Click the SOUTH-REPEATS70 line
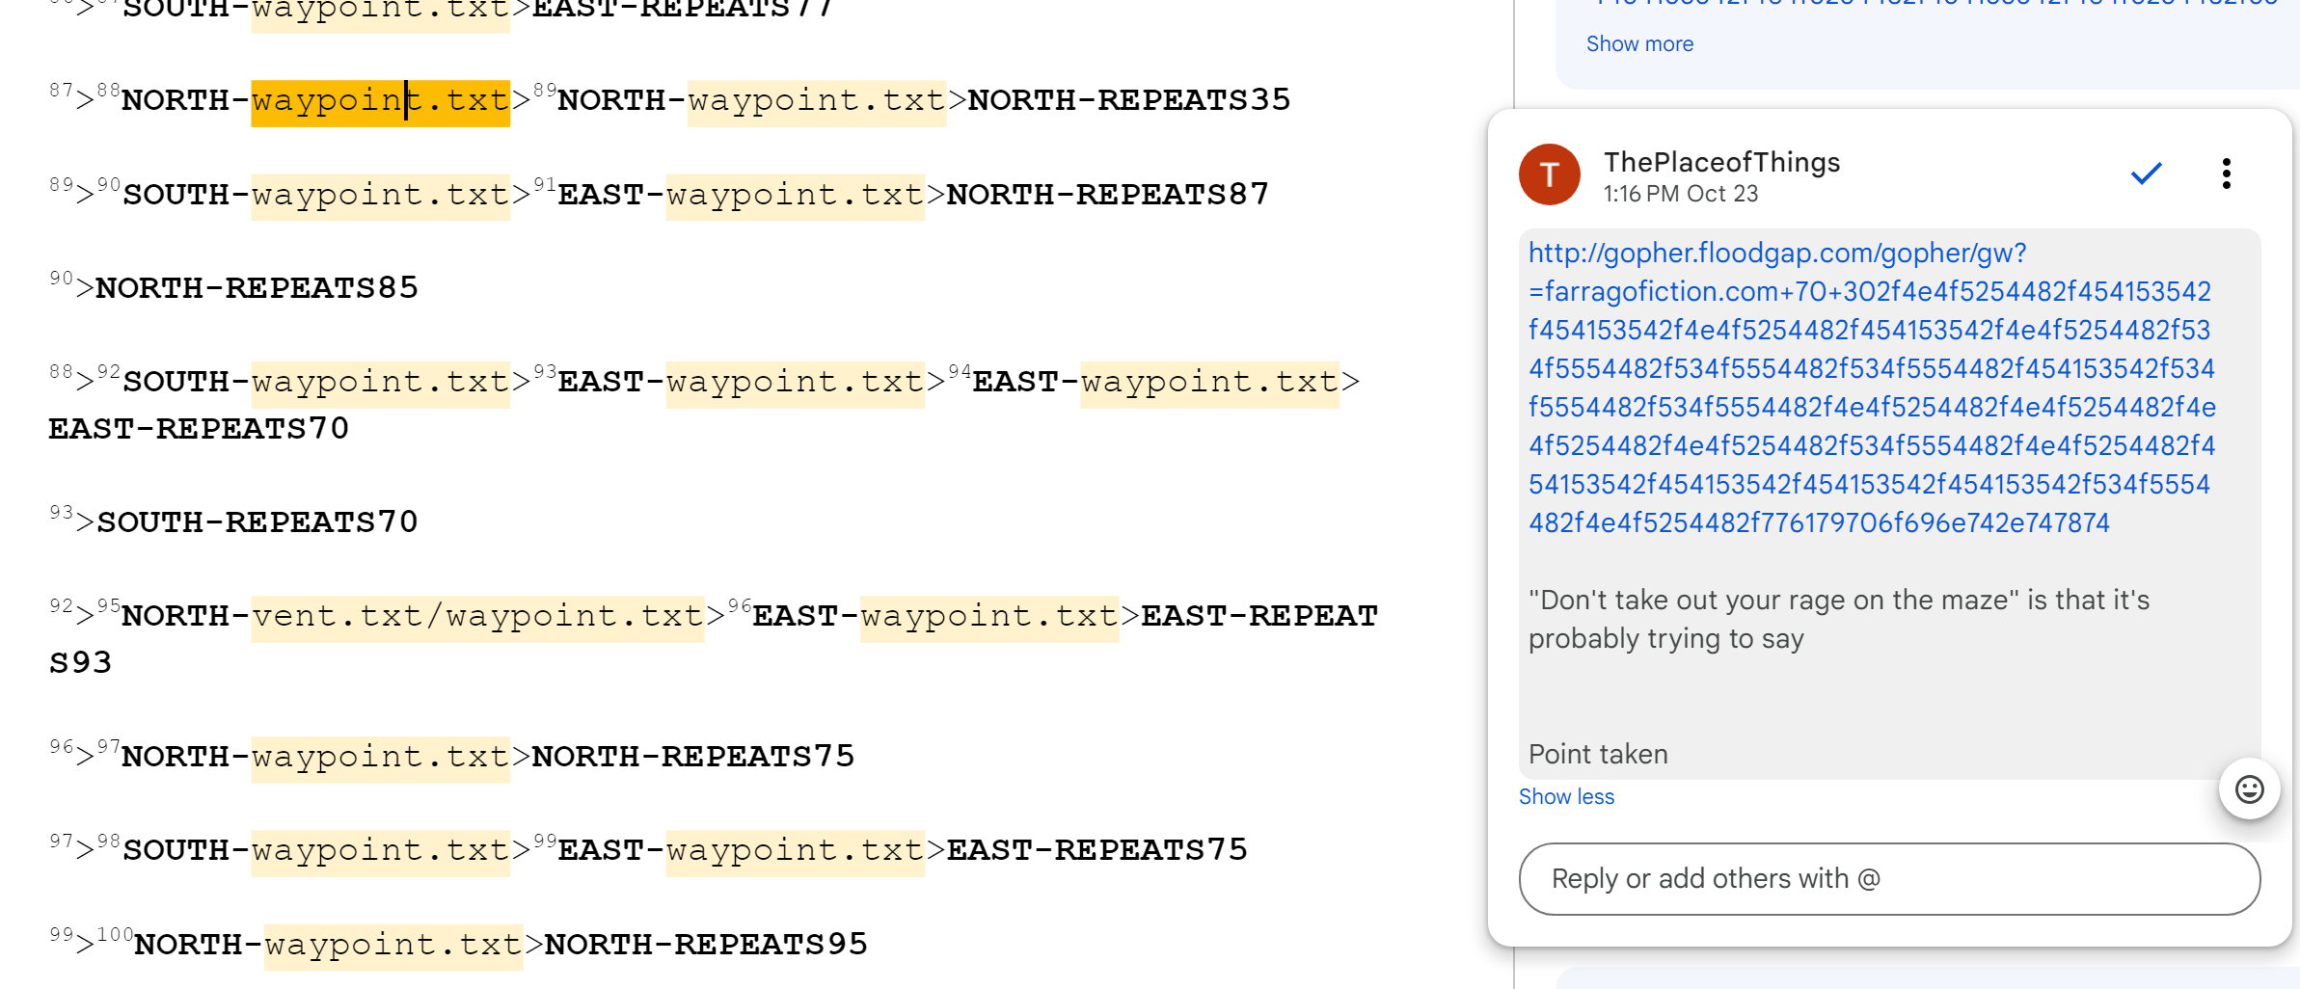The height and width of the screenshot is (989, 2300). click(257, 522)
